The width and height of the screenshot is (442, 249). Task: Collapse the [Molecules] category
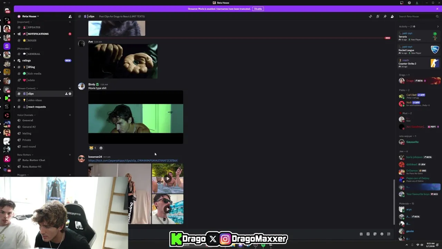(x=25, y=49)
